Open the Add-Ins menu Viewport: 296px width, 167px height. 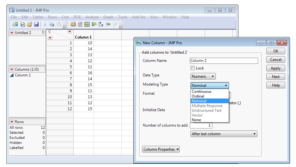pyautogui.click(x=139, y=17)
